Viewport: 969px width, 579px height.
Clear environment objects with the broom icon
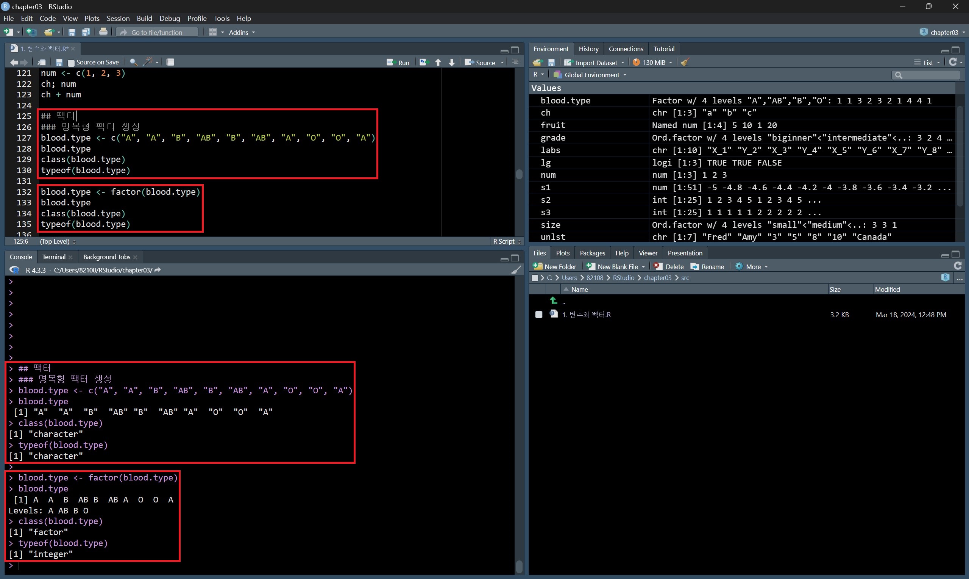[x=685, y=63]
